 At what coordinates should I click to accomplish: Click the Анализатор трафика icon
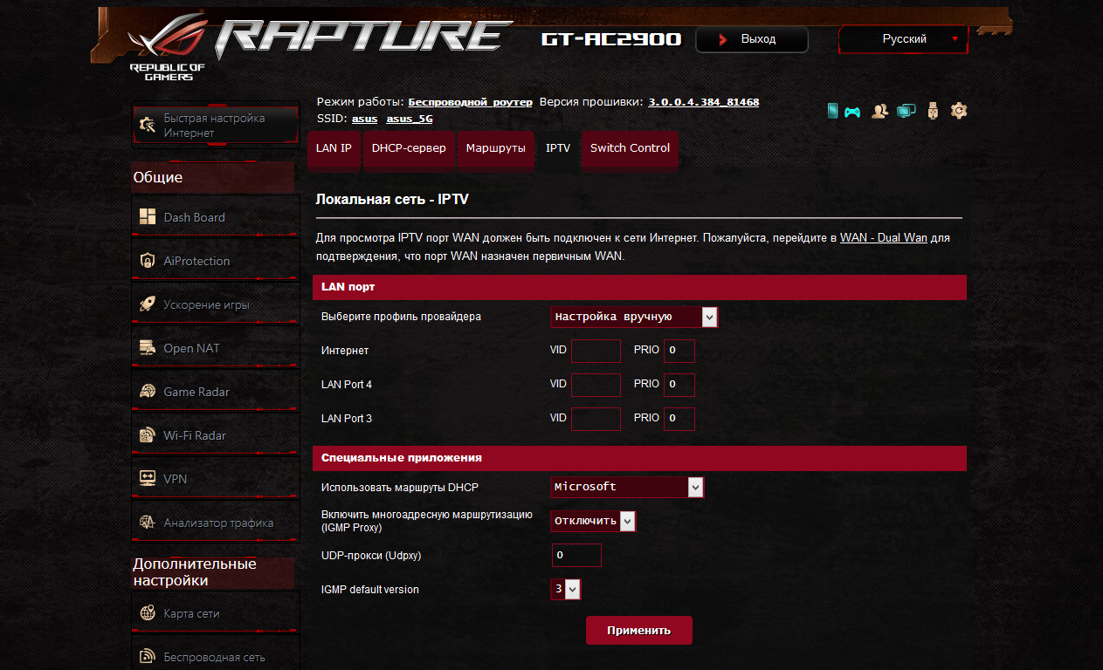(x=148, y=523)
